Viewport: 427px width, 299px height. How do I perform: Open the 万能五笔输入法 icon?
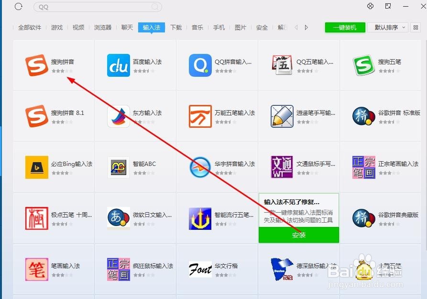pos(200,116)
